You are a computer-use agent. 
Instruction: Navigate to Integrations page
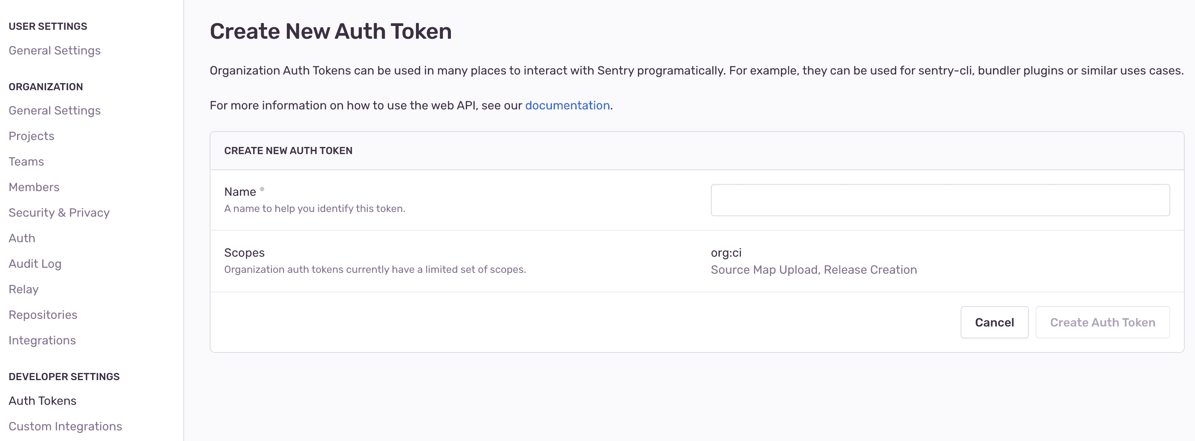[42, 341]
